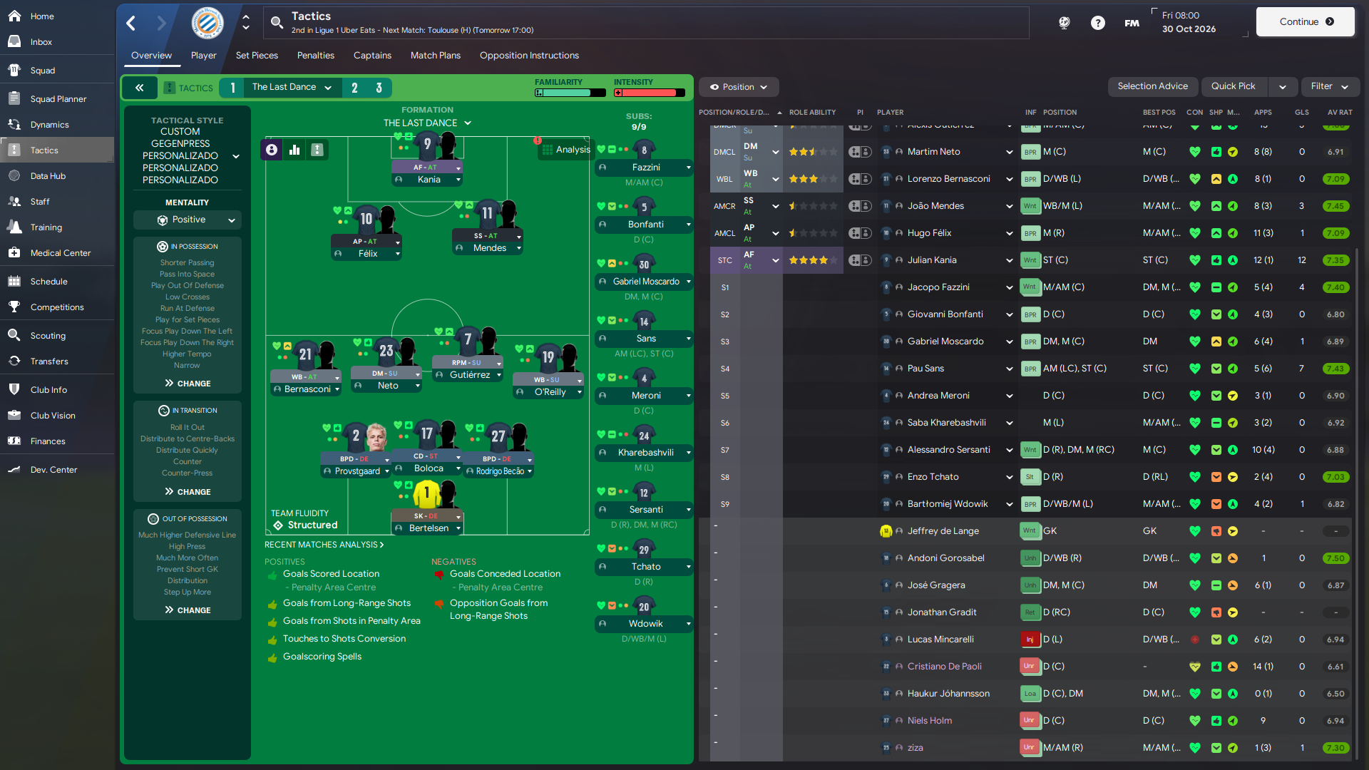Expand the Quick Pick arrow menu
1369x770 pixels.
pos(1283,87)
